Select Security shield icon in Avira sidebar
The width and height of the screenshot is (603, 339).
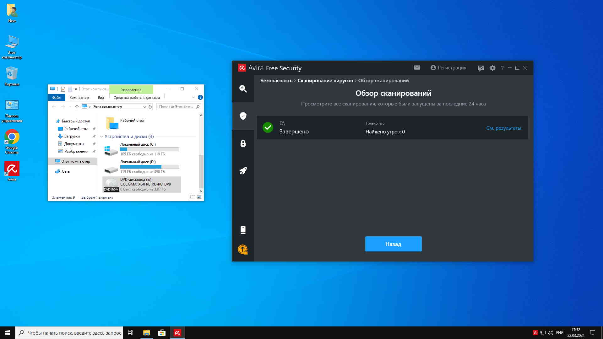(243, 116)
